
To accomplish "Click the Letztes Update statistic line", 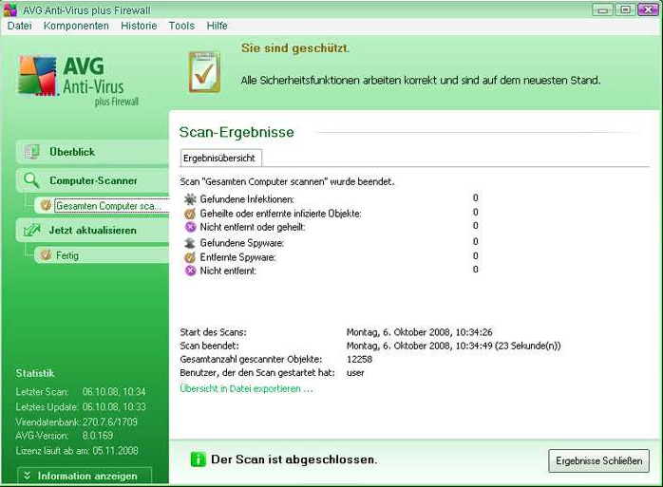I will point(81,406).
